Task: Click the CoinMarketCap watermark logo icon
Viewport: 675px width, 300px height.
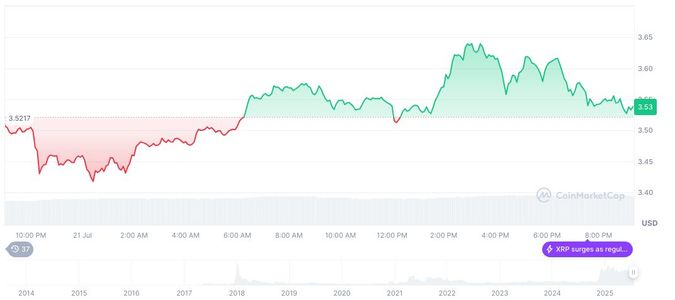Action: pos(544,196)
